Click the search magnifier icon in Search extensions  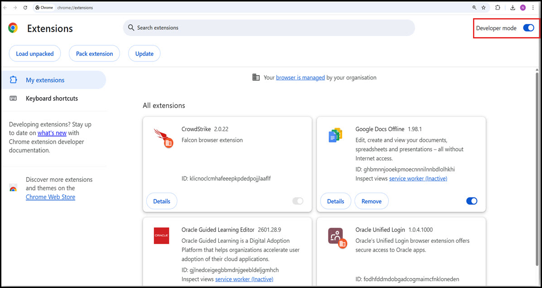131,28
